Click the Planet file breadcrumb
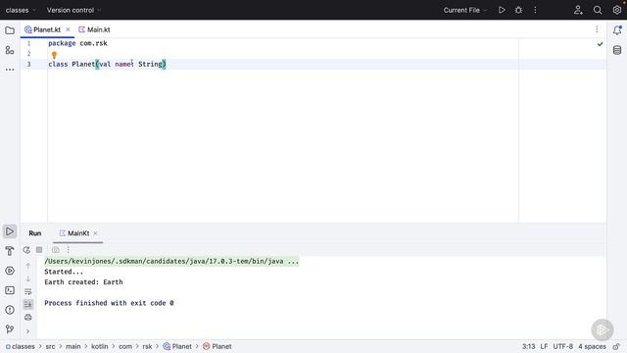 point(177,346)
